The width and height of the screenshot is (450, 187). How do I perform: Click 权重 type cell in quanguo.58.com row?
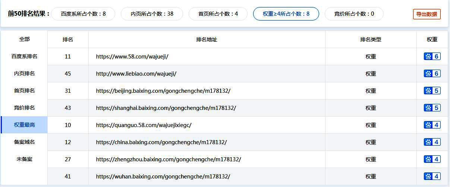point(371,125)
